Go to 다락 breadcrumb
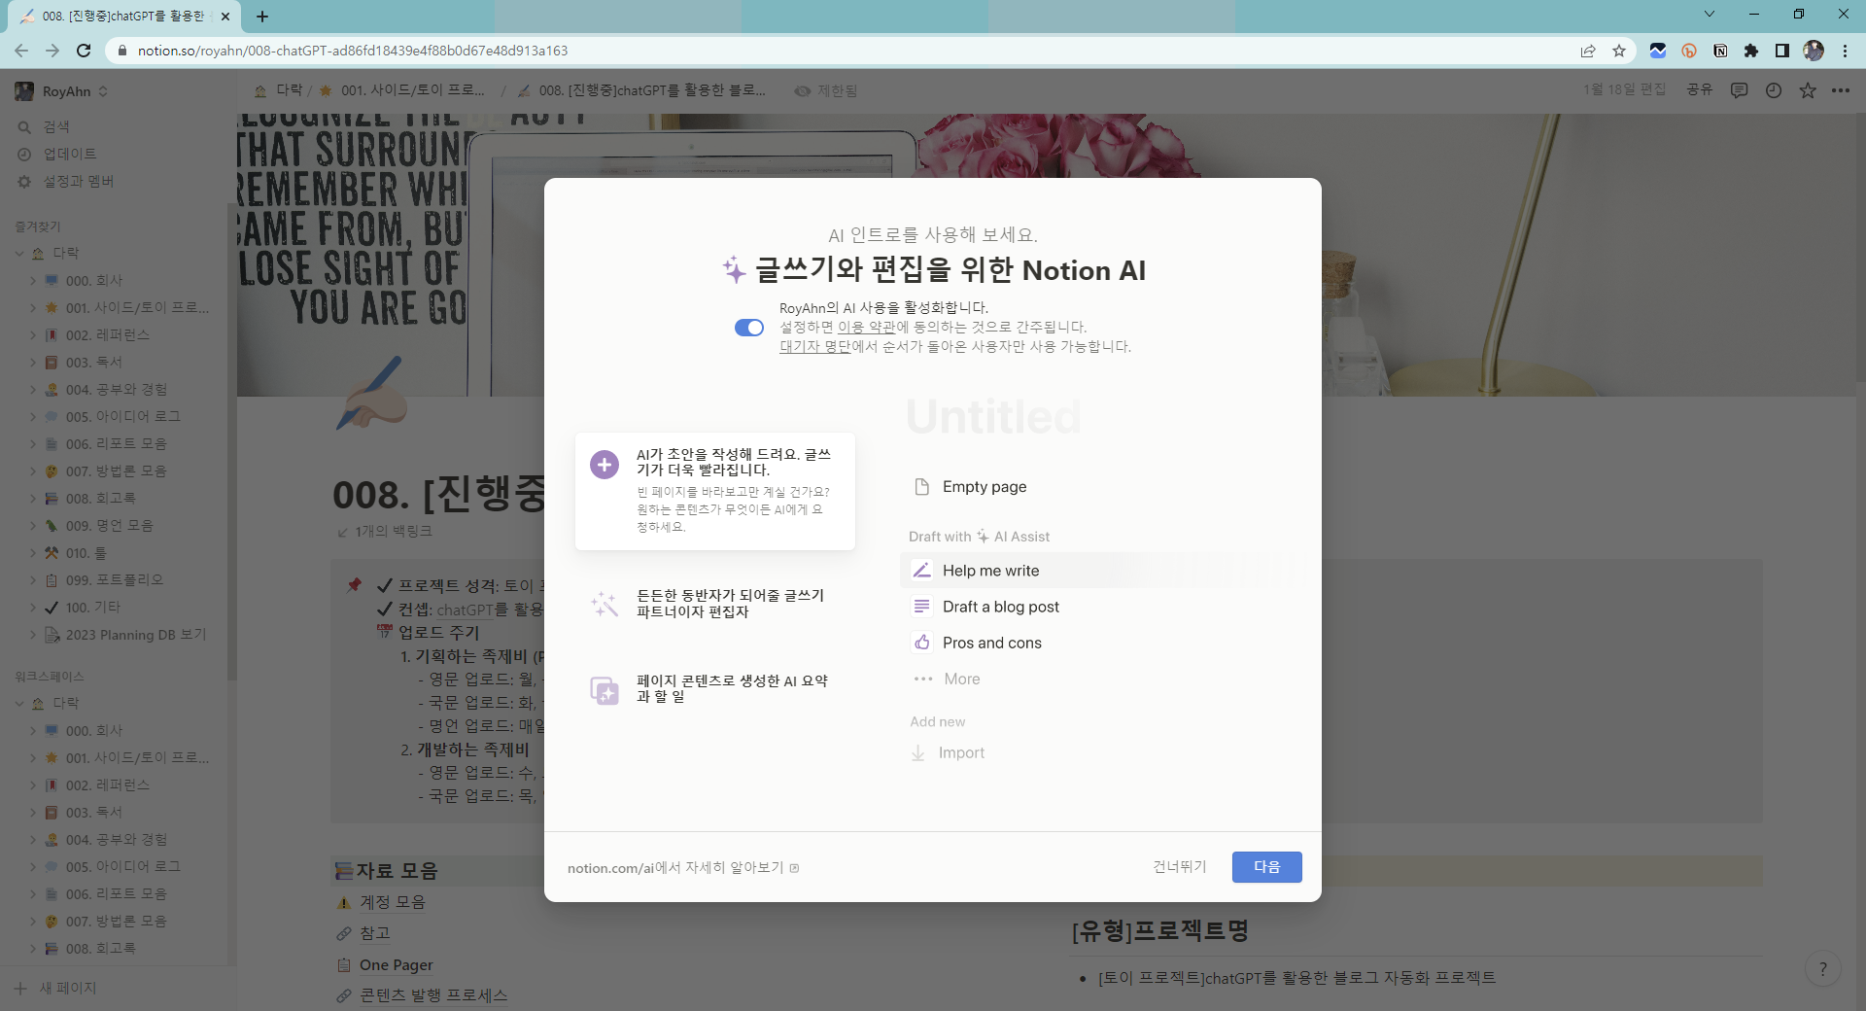The width and height of the screenshot is (1866, 1011). [278, 90]
